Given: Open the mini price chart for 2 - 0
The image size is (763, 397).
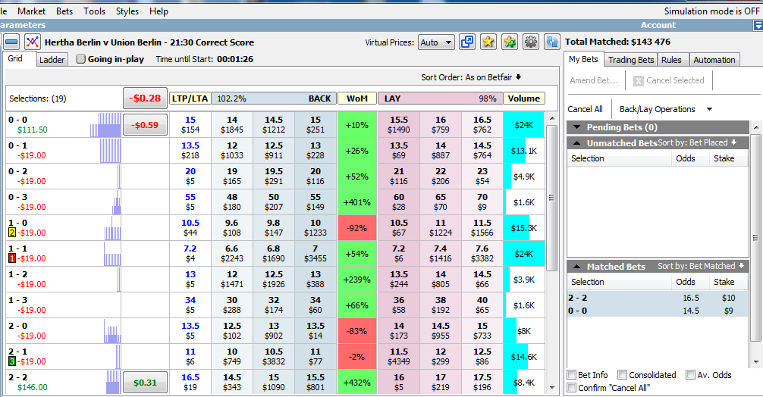Looking at the screenshot, I should tap(112, 331).
